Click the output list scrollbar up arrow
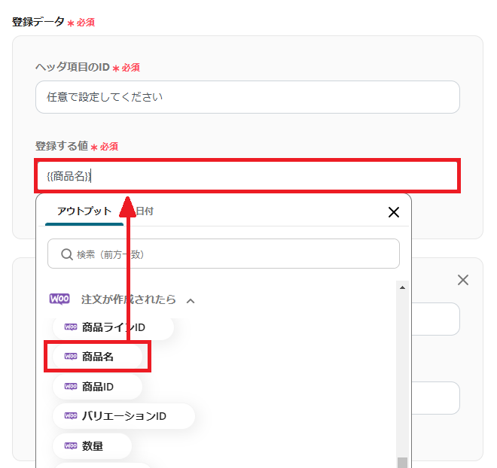This screenshot has width=497, height=468. (x=403, y=287)
